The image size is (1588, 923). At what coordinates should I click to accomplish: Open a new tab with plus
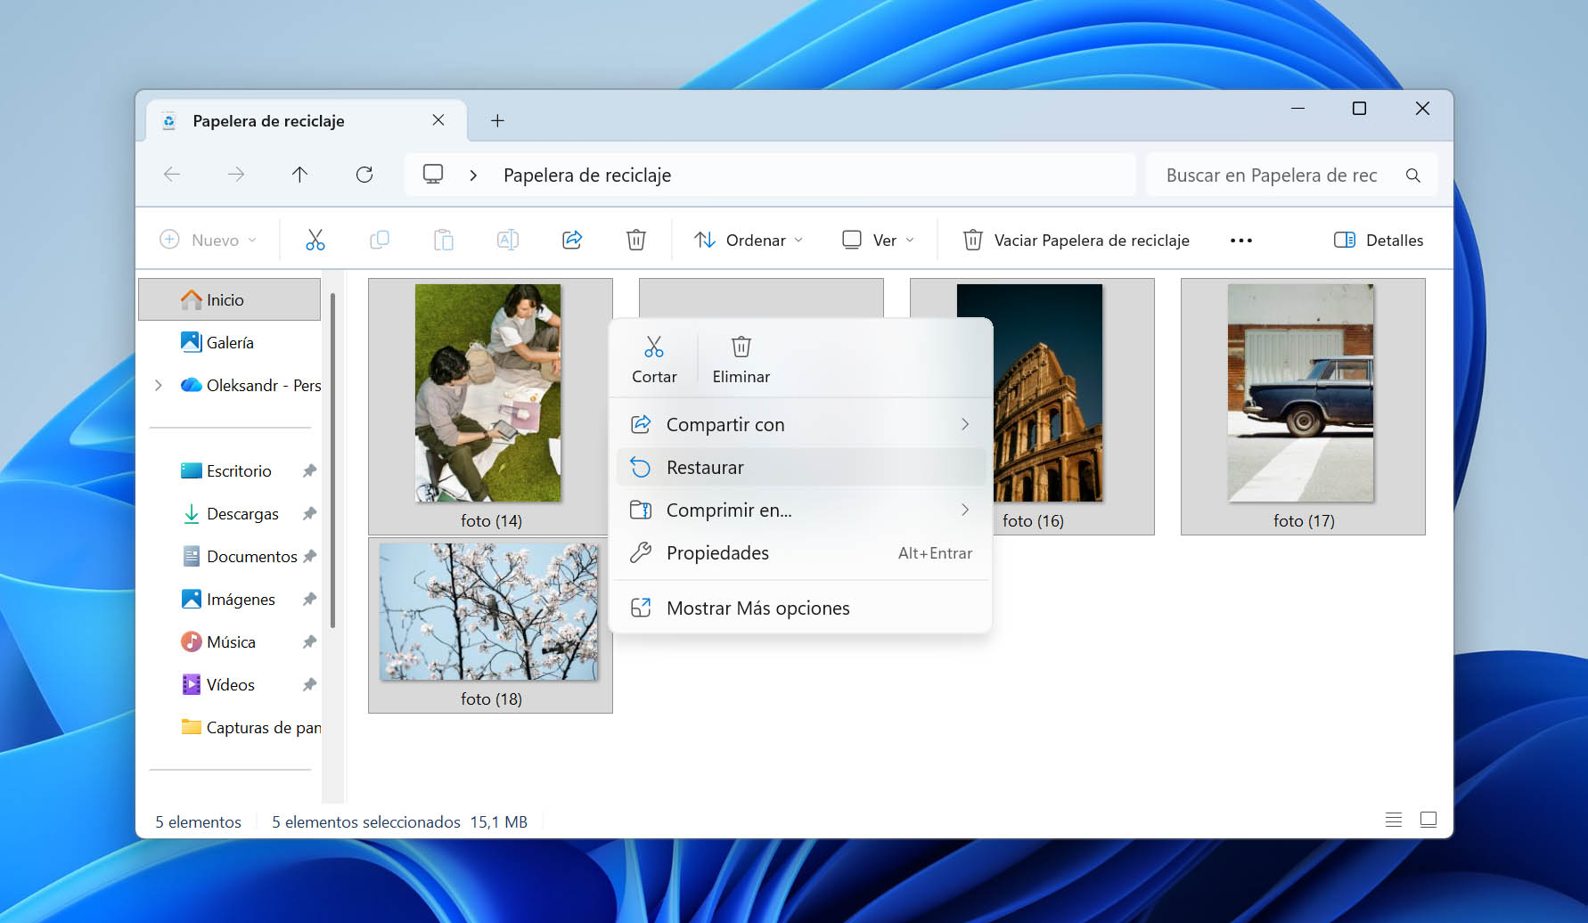pos(498,120)
